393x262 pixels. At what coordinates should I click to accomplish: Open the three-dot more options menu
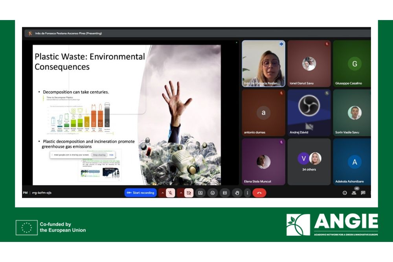point(247,193)
